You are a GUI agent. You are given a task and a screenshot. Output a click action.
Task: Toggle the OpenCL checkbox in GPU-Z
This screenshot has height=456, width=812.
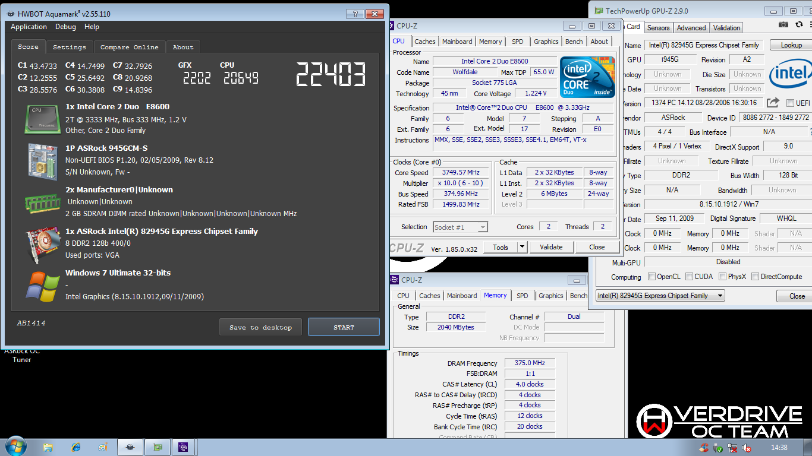[652, 277]
